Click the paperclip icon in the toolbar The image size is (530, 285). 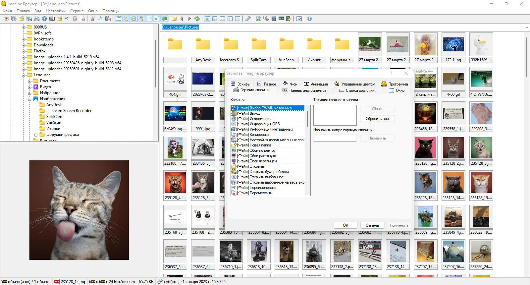[299, 19]
